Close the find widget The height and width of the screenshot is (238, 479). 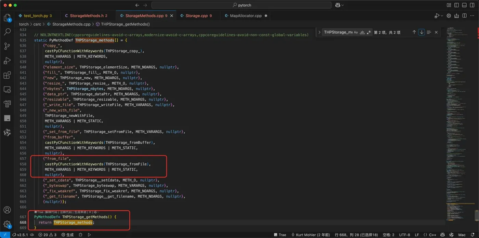tap(436, 32)
